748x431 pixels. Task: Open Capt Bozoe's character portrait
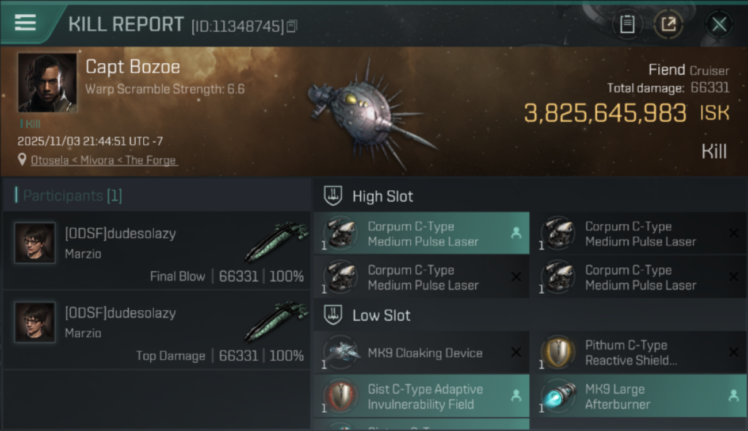47,83
